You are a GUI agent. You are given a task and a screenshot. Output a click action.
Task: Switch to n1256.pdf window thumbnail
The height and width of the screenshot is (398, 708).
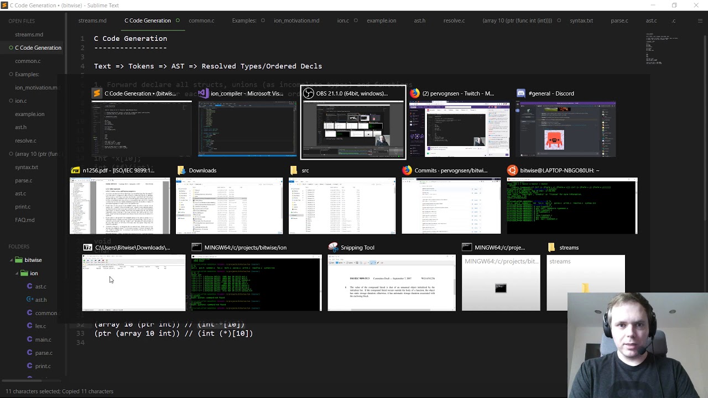click(x=119, y=206)
